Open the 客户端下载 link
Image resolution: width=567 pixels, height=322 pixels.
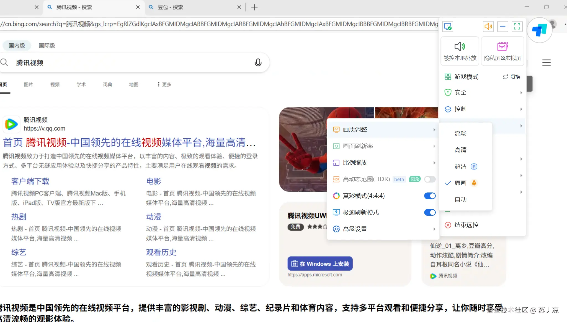point(30,181)
